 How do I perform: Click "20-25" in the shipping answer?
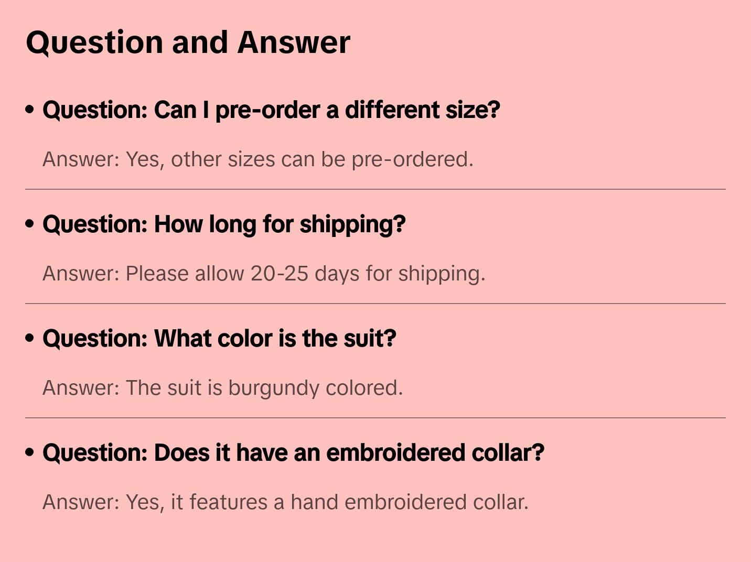pos(279,274)
